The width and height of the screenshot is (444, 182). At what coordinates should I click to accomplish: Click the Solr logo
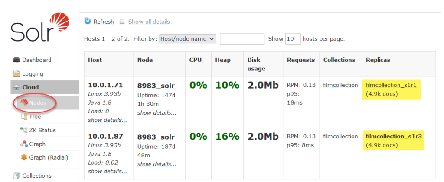click(40, 27)
